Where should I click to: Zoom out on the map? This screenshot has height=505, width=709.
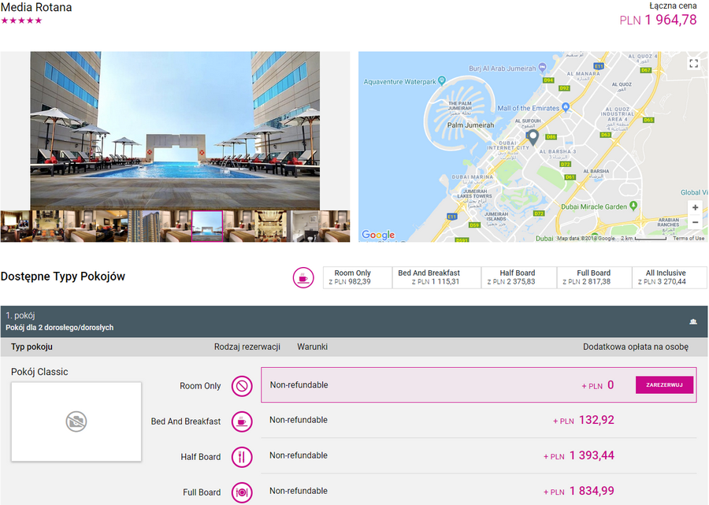[x=694, y=223]
